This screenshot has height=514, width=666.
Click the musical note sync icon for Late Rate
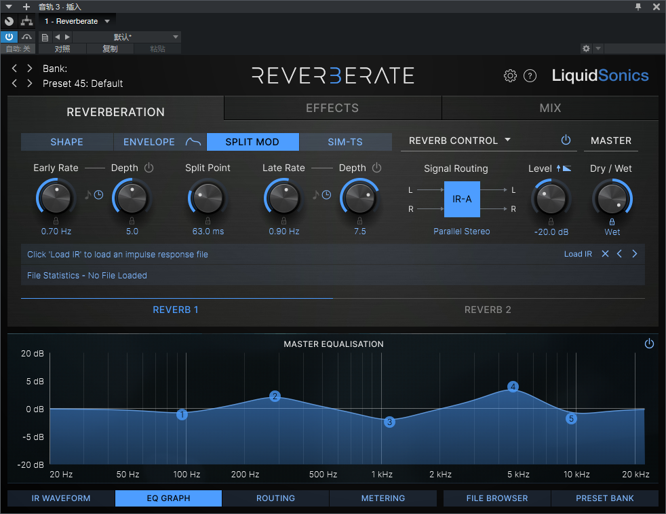pyautogui.click(x=315, y=195)
